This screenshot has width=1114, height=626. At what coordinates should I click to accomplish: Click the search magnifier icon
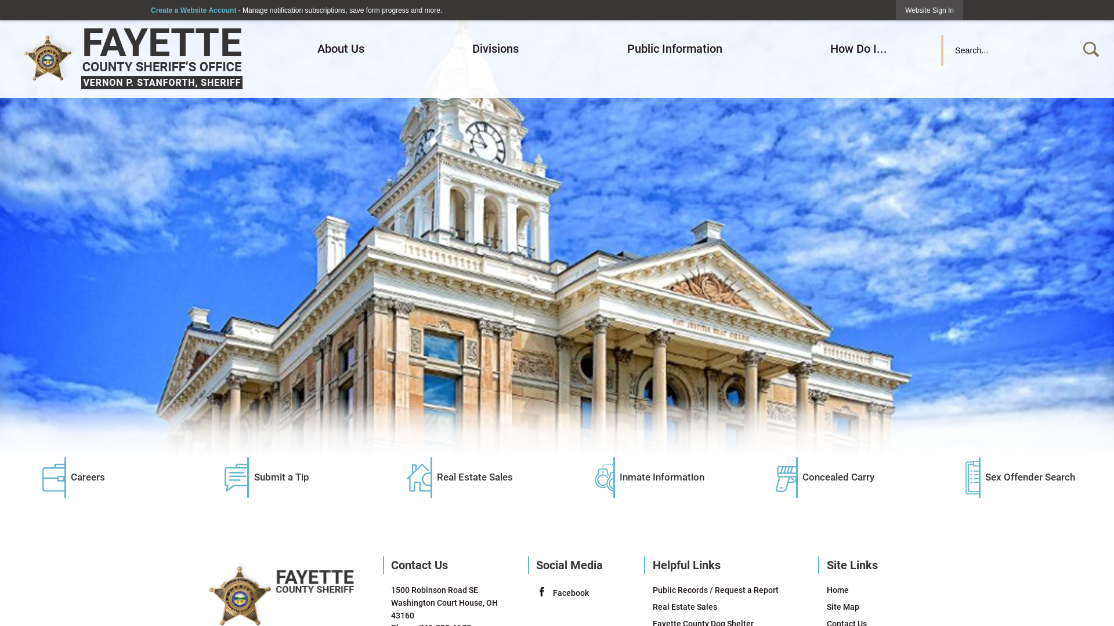coord(1091,50)
